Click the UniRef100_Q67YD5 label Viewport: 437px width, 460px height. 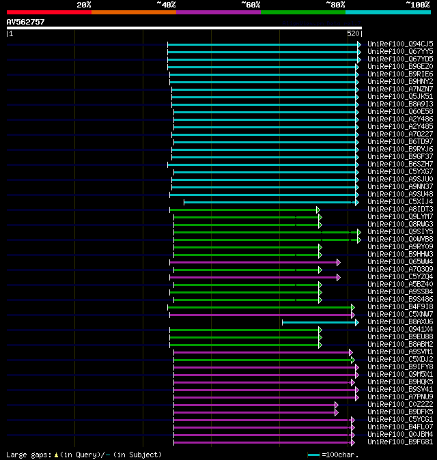[x=400, y=59]
